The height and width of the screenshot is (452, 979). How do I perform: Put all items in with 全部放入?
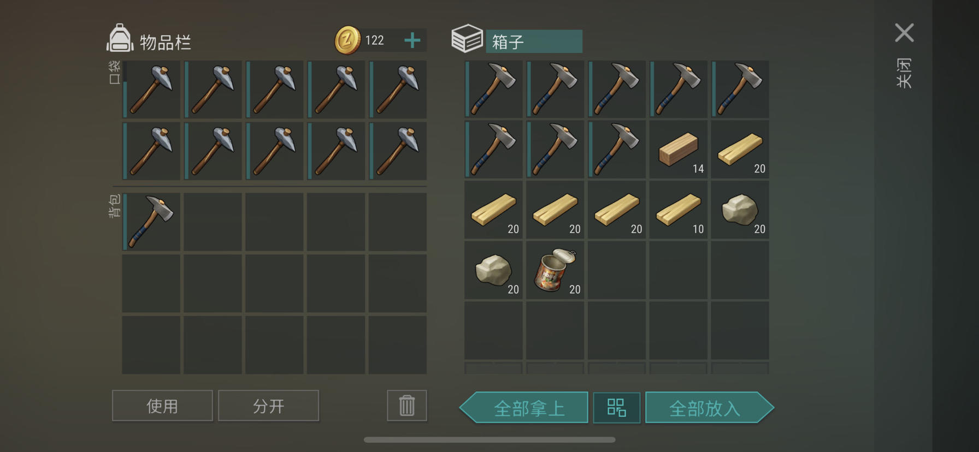(710, 407)
